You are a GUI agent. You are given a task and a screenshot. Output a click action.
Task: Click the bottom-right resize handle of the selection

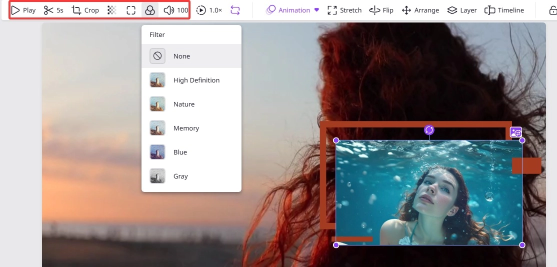pyautogui.click(x=522, y=245)
